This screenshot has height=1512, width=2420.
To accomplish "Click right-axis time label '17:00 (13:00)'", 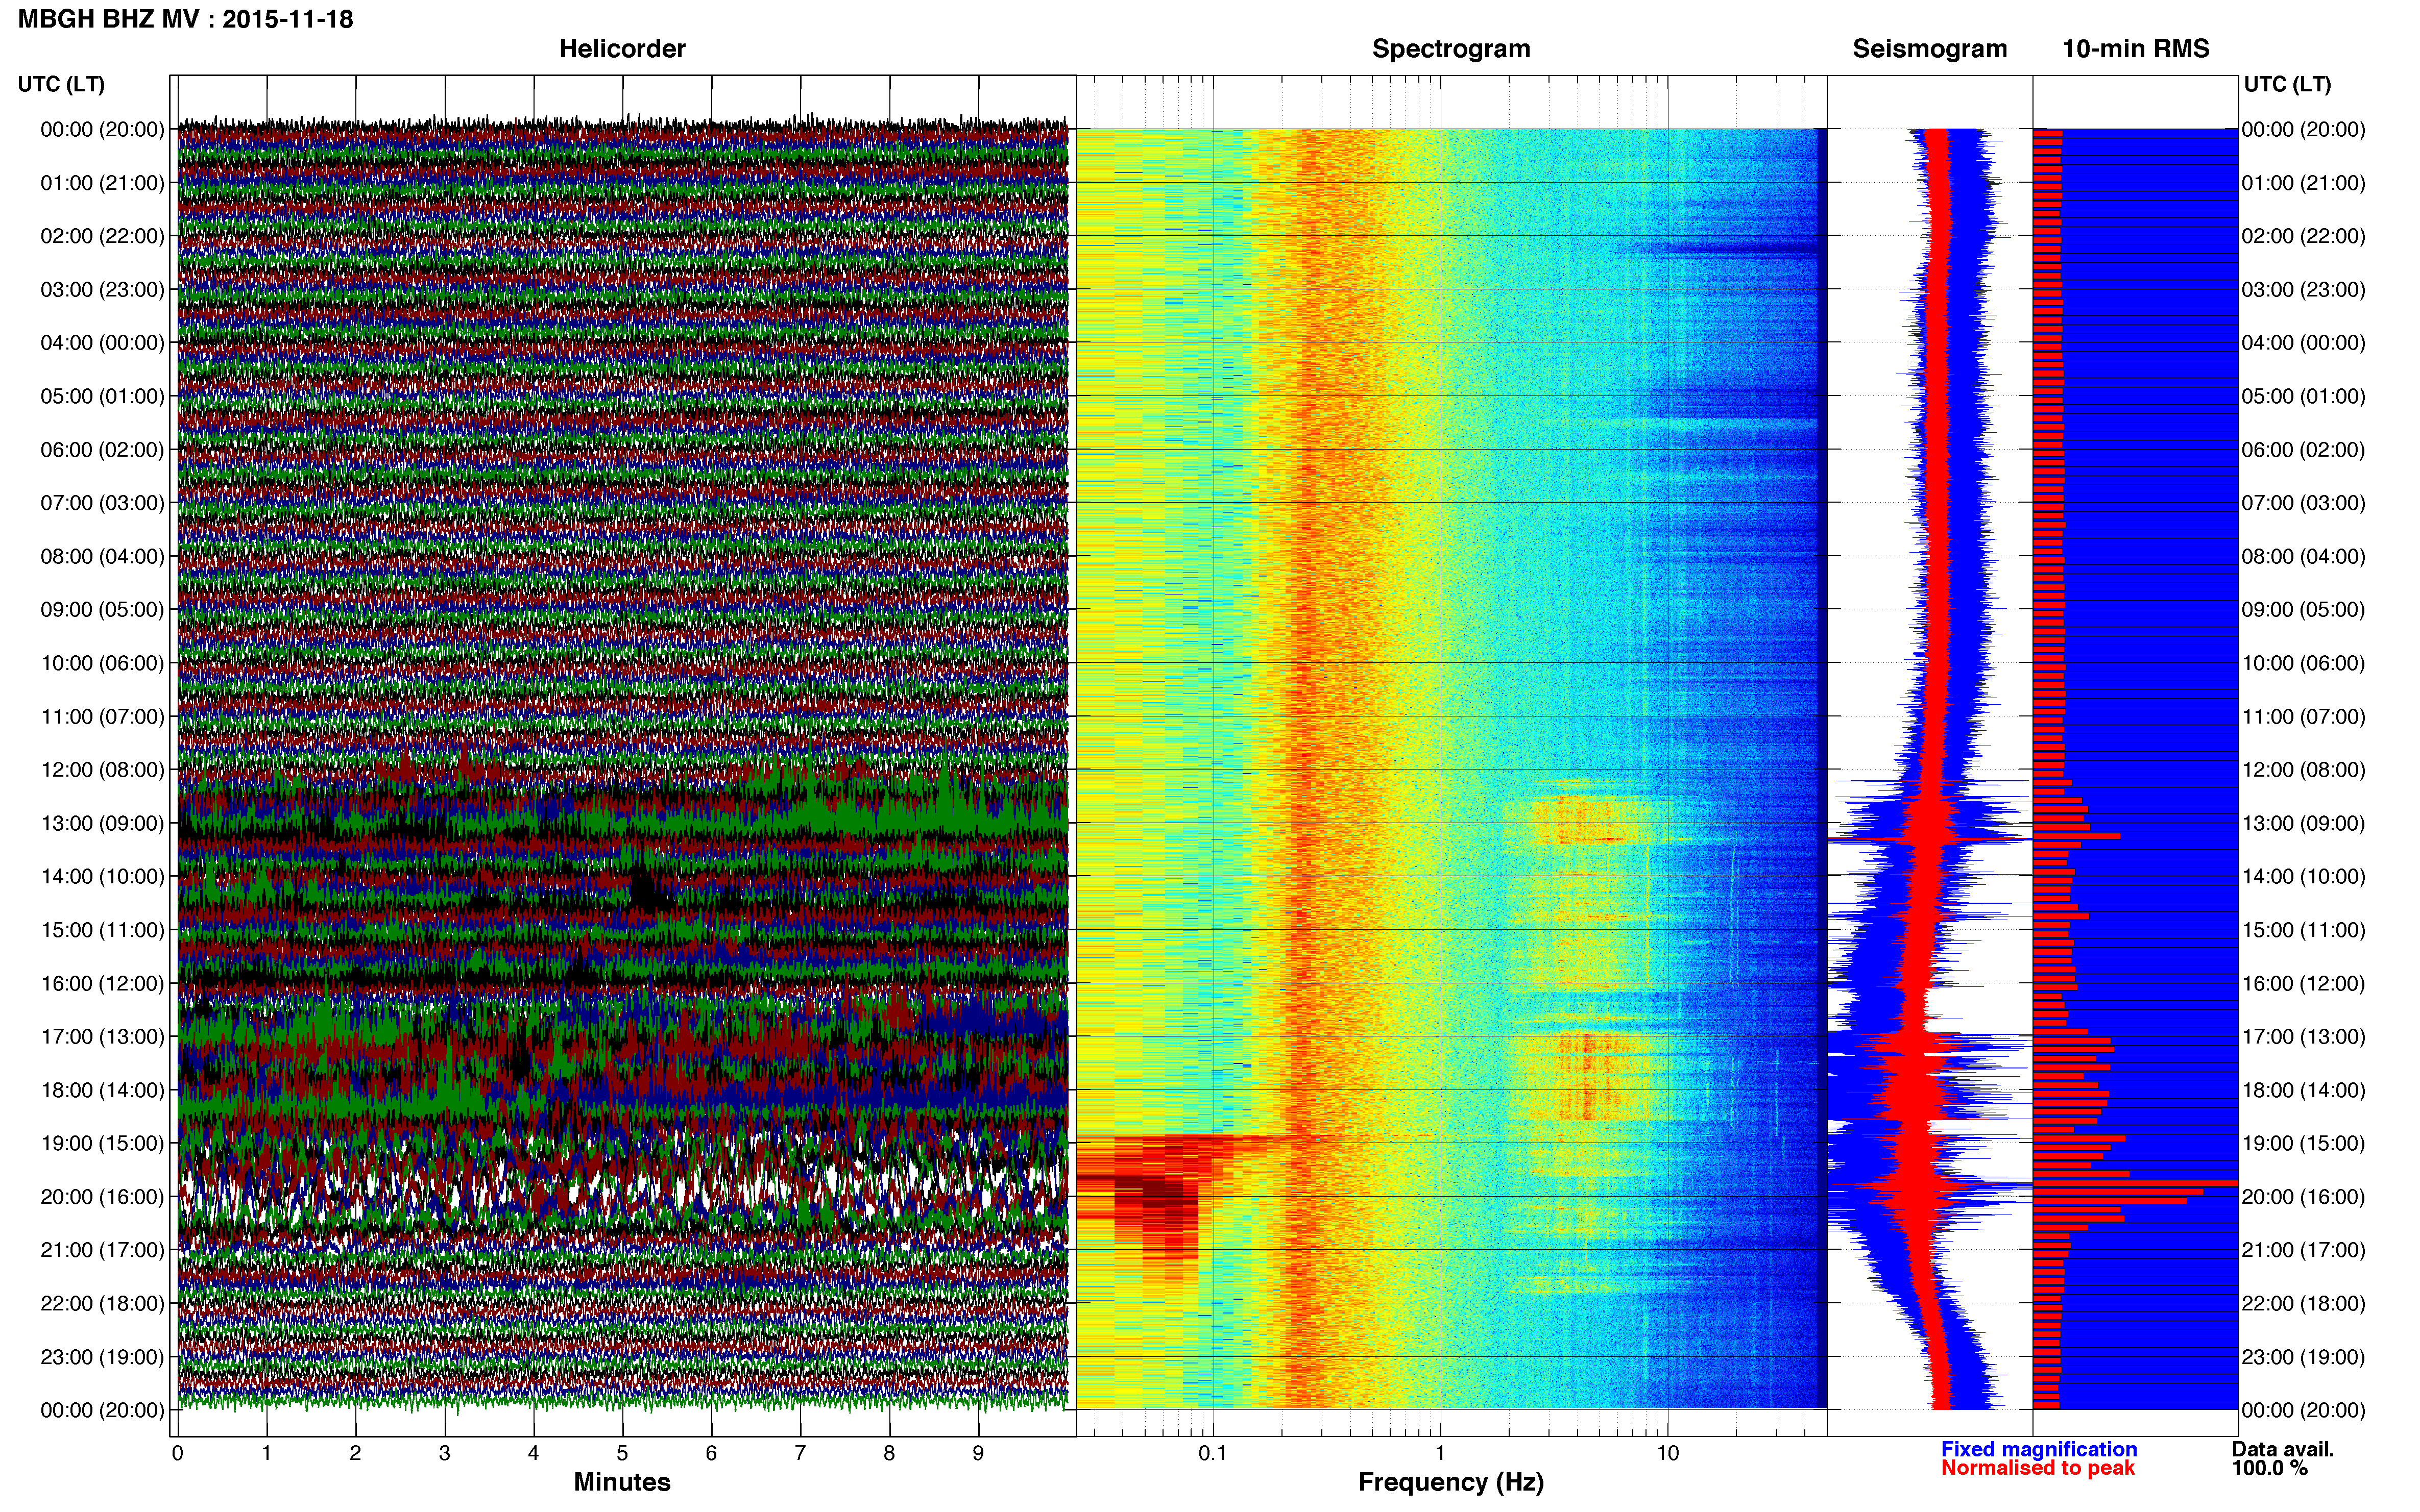I will [2304, 1037].
